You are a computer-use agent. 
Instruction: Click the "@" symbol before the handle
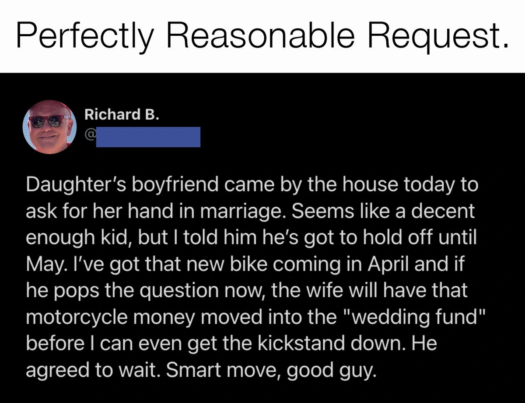point(90,137)
